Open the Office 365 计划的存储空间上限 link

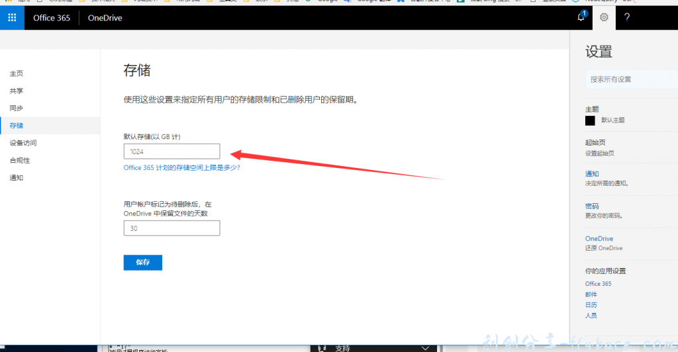(x=181, y=168)
